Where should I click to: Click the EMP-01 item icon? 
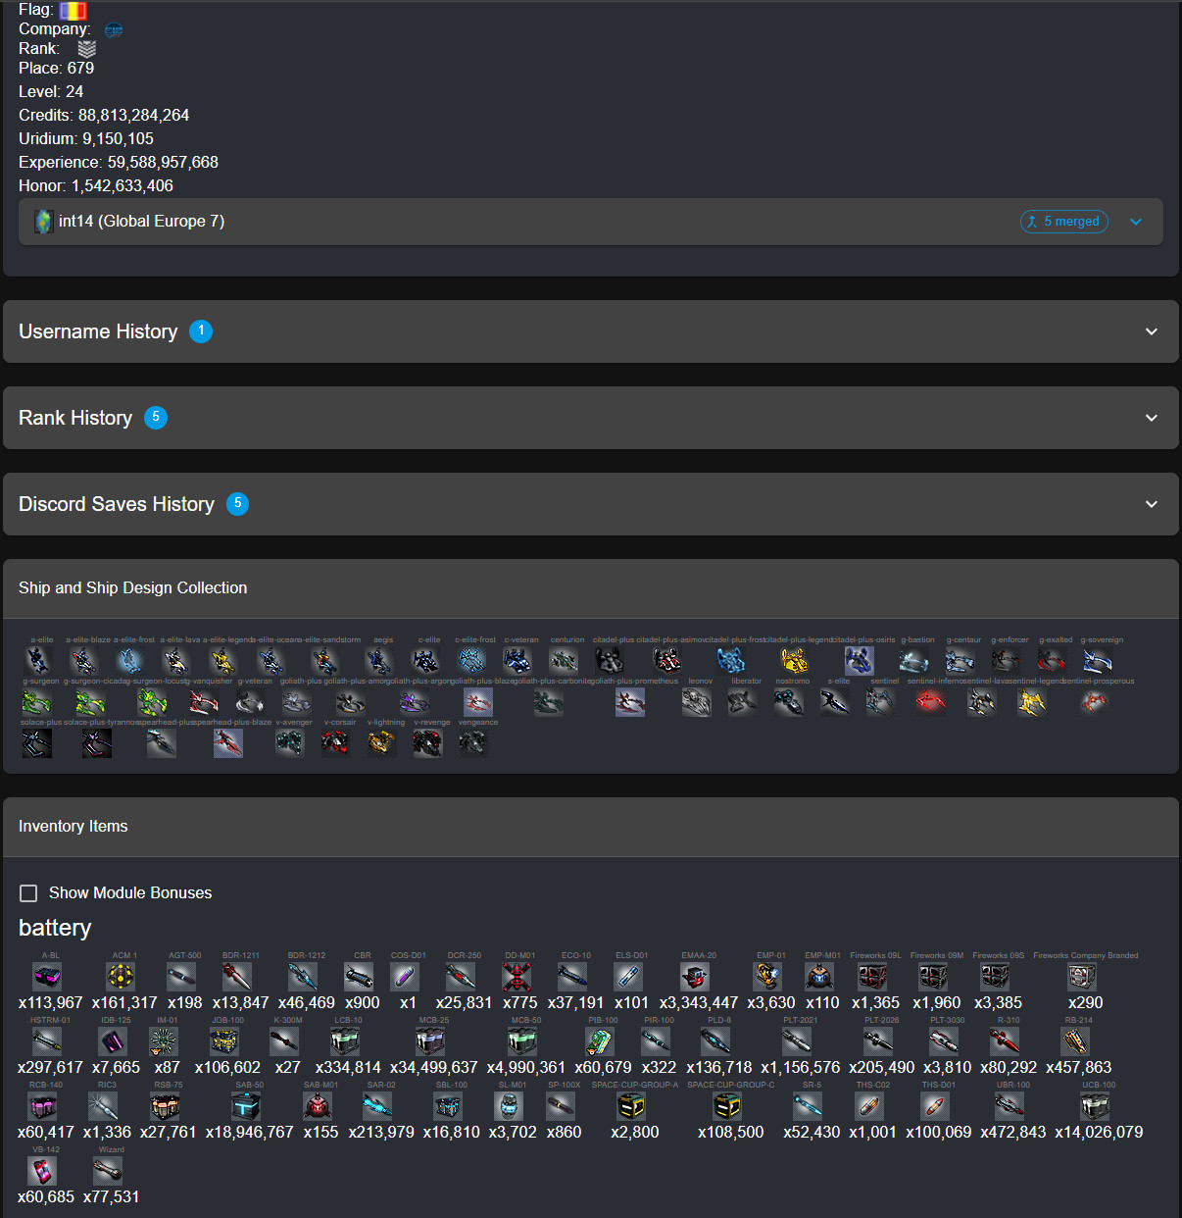pyautogui.click(x=767, y=977)
